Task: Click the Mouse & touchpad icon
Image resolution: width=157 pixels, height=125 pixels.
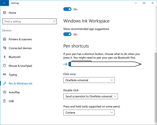Action: pos(4,66)
